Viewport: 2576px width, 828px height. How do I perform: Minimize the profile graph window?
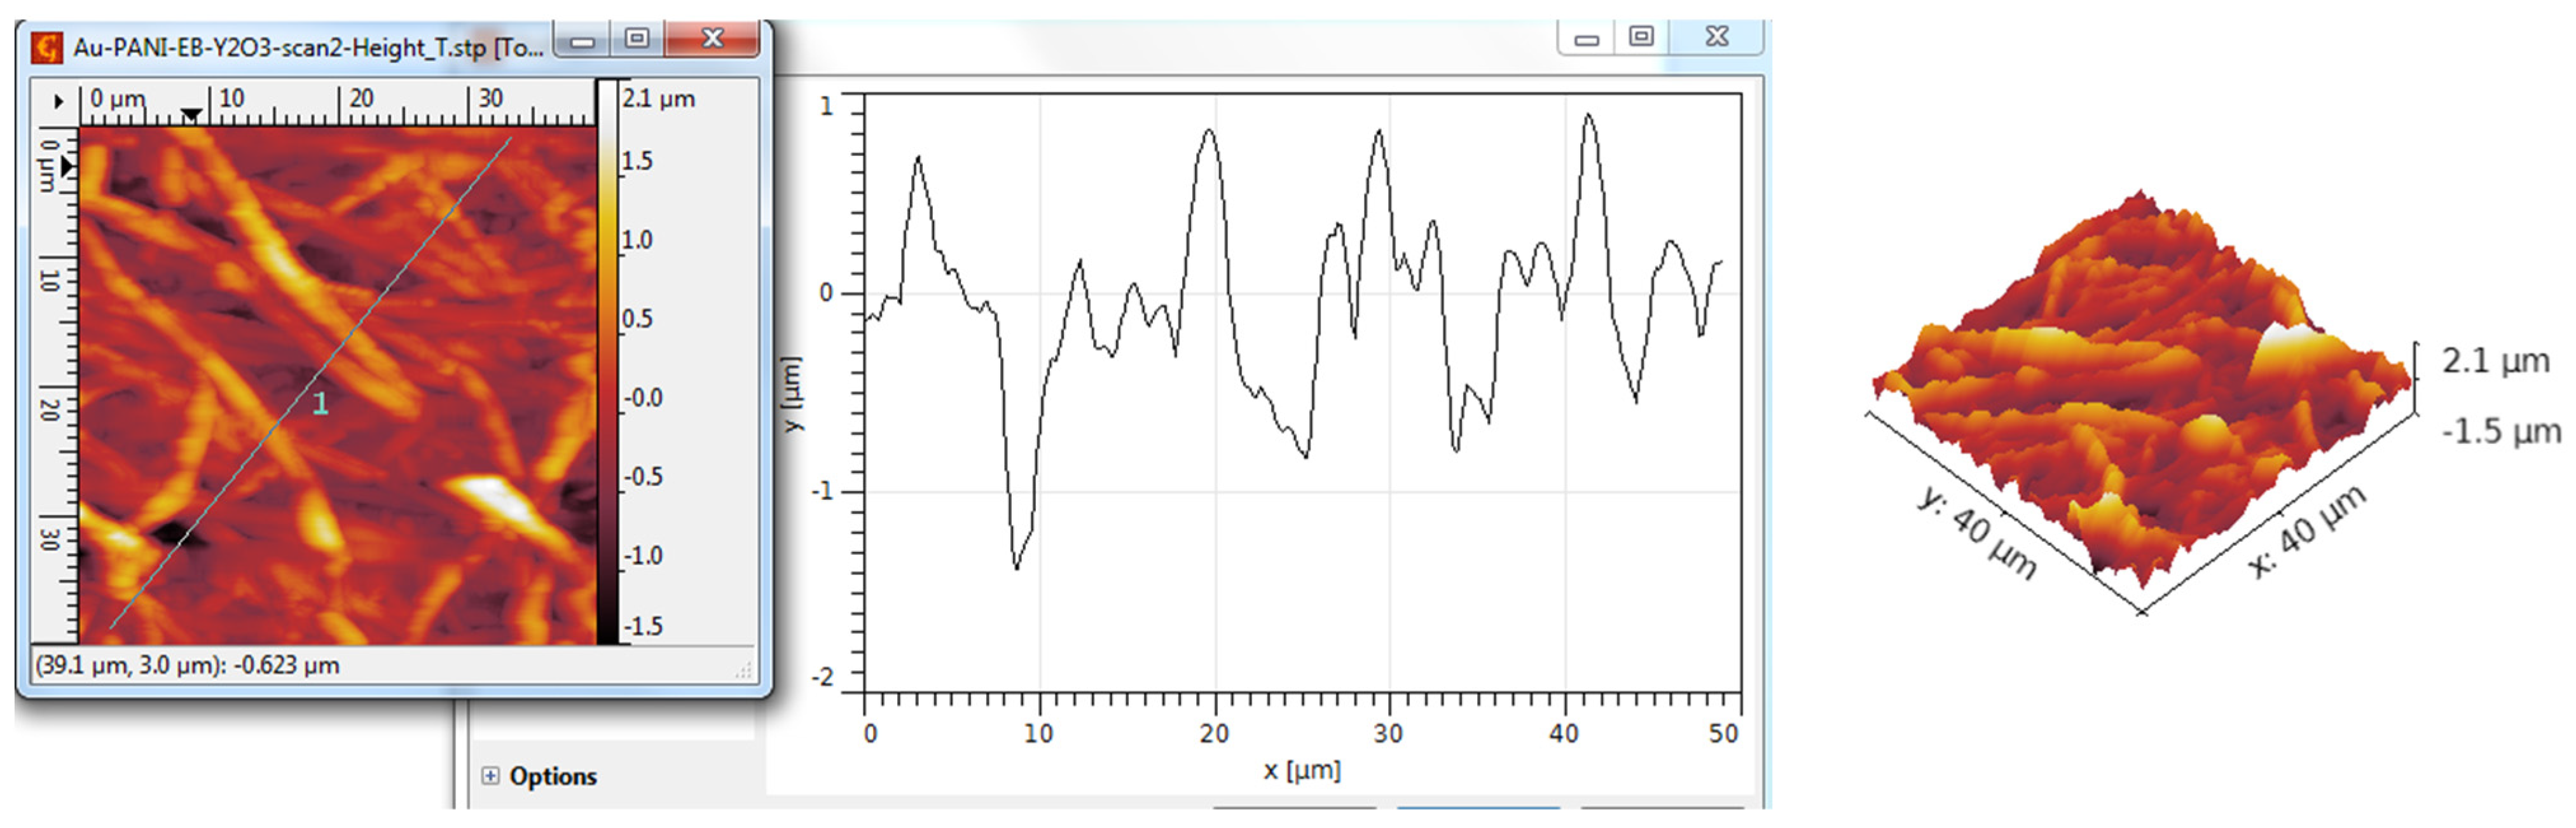tap(1586, 39)
